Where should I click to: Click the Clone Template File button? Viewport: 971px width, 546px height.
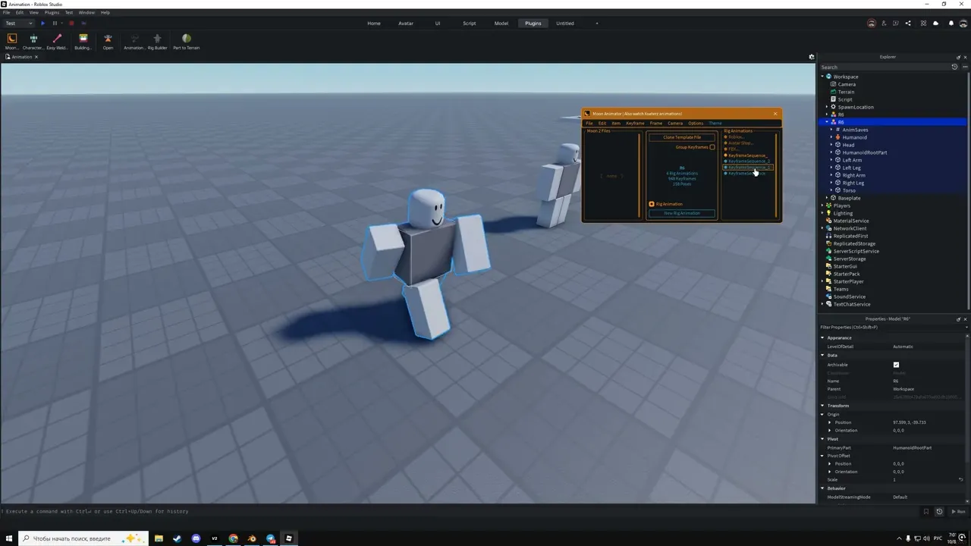682,137
